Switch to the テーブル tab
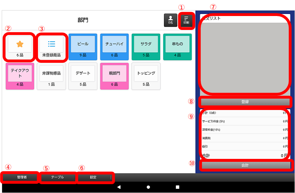295x193 pixels. click(57, 177)
